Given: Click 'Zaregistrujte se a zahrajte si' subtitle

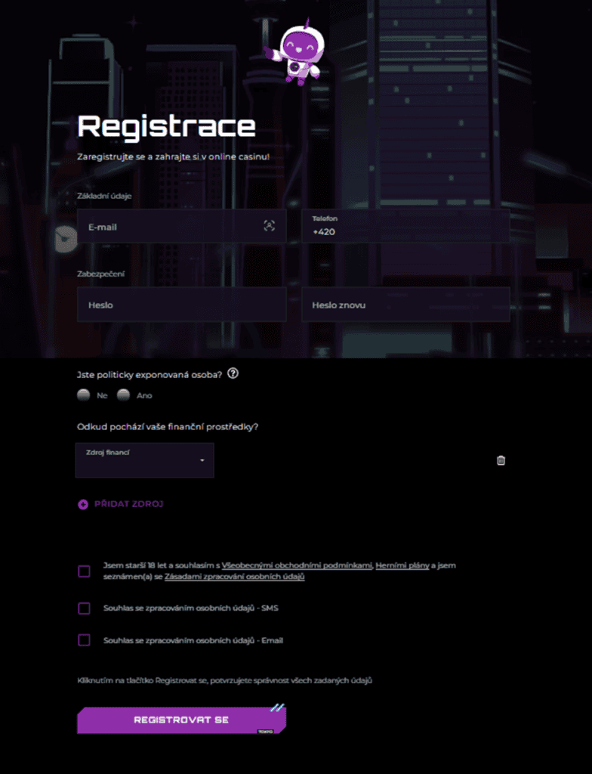Looking at the screenshot, I should (x=173, y=156).
